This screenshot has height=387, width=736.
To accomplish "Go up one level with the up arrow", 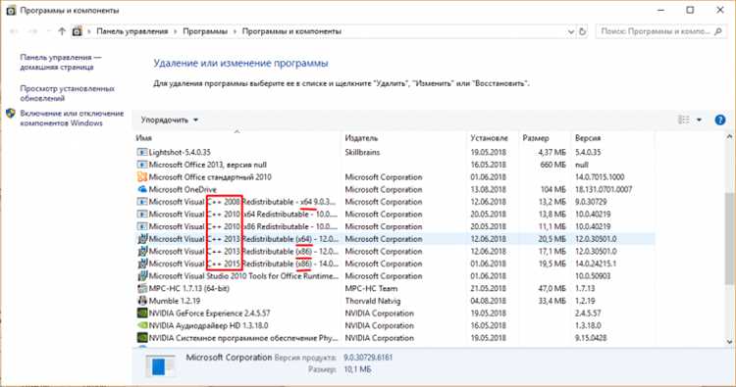I will (62, 31).
